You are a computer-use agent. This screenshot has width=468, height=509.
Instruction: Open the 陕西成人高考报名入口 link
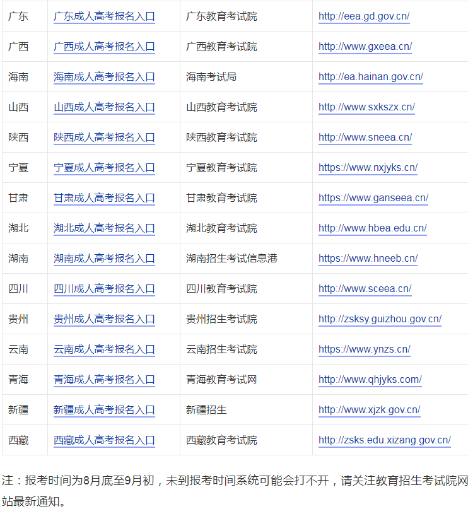click(x=104, y=137)
